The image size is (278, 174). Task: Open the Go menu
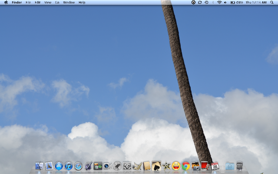click(57, 2)
